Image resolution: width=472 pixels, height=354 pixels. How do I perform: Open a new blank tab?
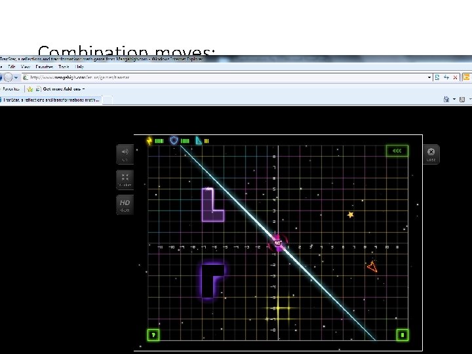pyautogui.click(x=108, y=100)
